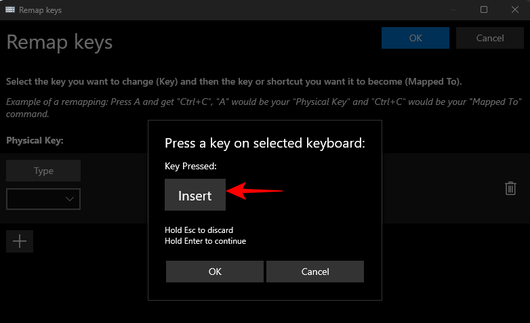Maximize the Remap keys window

(x=484, y=10)
